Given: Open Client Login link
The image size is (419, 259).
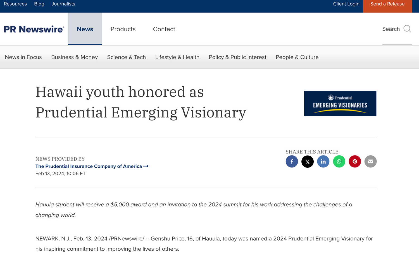Looking at the screenshot, I should (x=346, y=4).
